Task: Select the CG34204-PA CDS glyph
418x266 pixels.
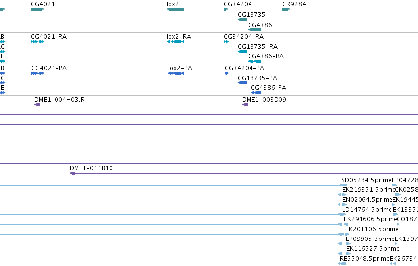Action: point(227,73)
